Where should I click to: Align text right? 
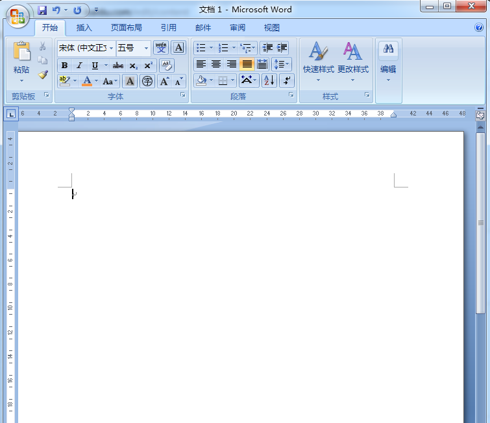click(x=231, y=64)
